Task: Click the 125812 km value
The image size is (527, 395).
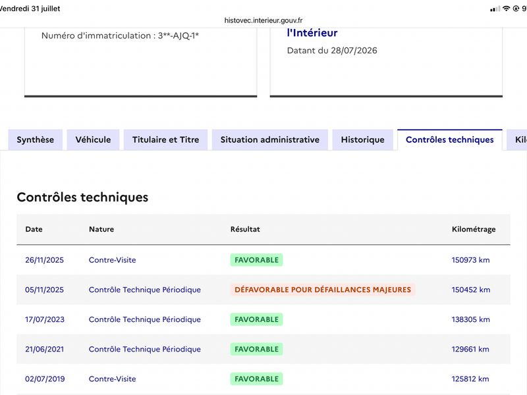Action: (470, 379)
